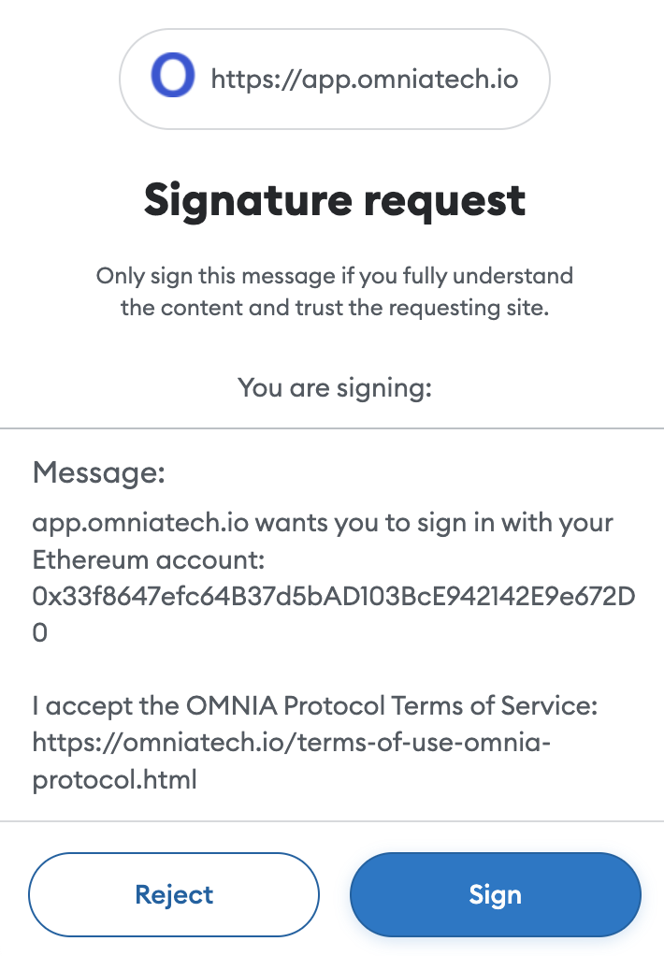Click the "You are signing:" label
This screenshot has height=956, width=664.
pyautogui.click(x=334, y=388)
